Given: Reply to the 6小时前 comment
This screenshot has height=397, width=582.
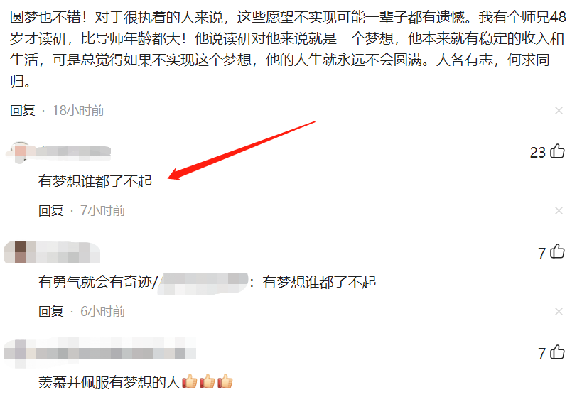Looking at the screenshot, I should [51, 311].
